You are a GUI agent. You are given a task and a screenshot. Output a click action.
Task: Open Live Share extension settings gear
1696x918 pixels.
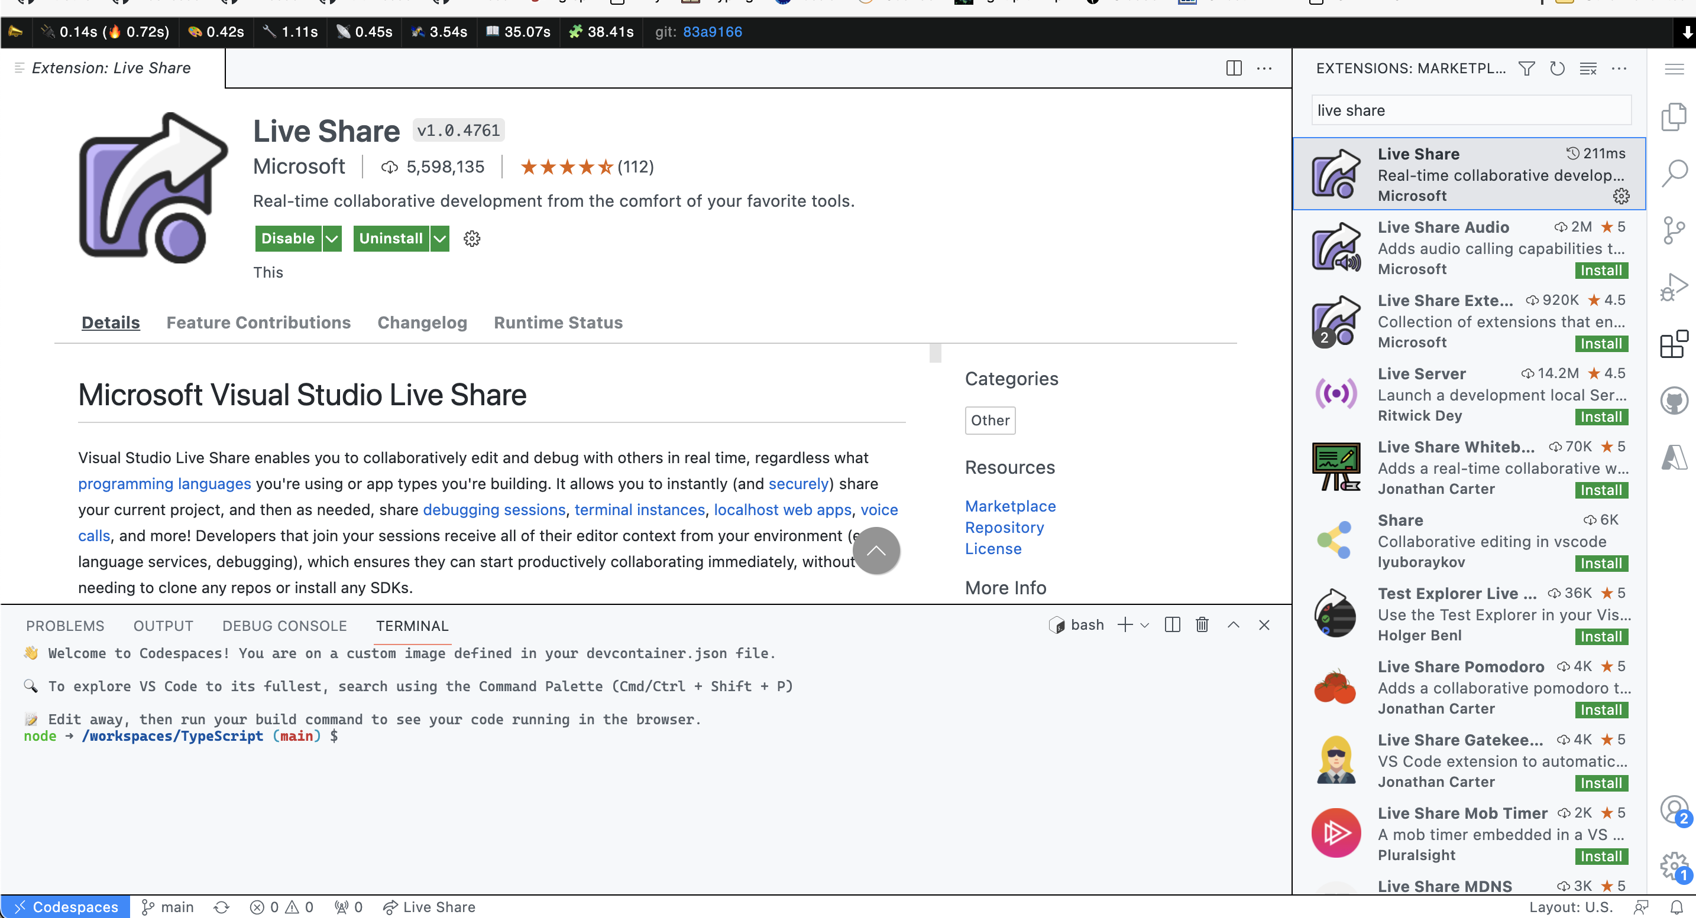(x=471, y=239)
